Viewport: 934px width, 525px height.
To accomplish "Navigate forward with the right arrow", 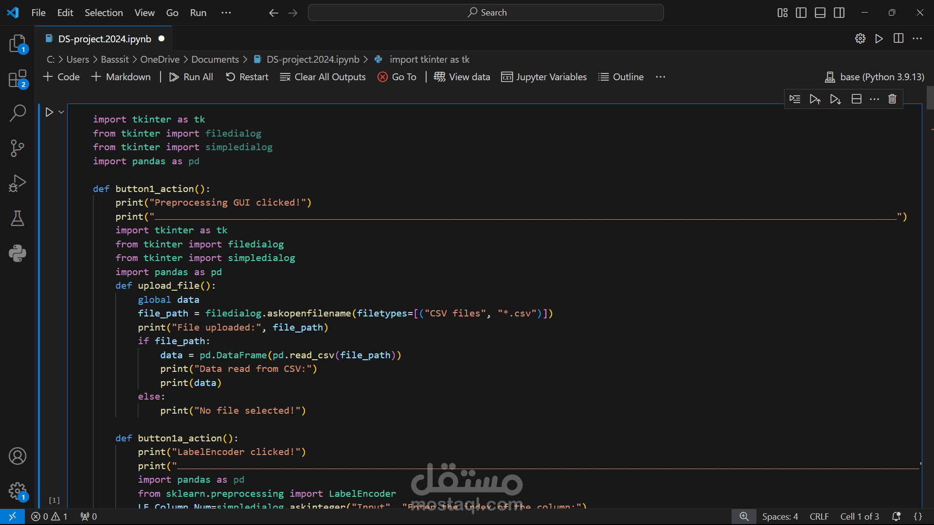I will click(x=293, y=13).
